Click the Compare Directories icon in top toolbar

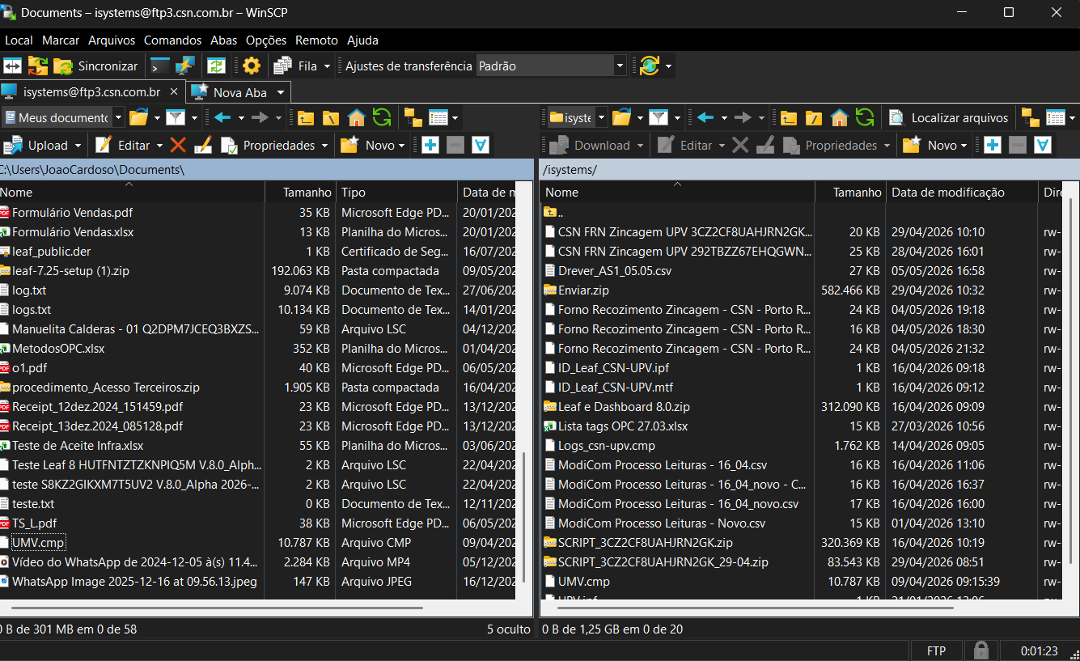pyautogui.click(x=12, y=66)
